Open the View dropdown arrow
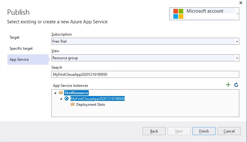 [237, 58]
